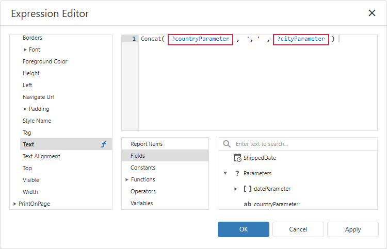
Task: Select the Parameters node label
Action: coord(257,173)
